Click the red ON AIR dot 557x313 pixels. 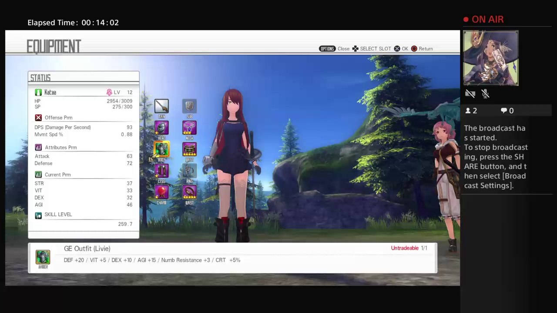(466, 20)
